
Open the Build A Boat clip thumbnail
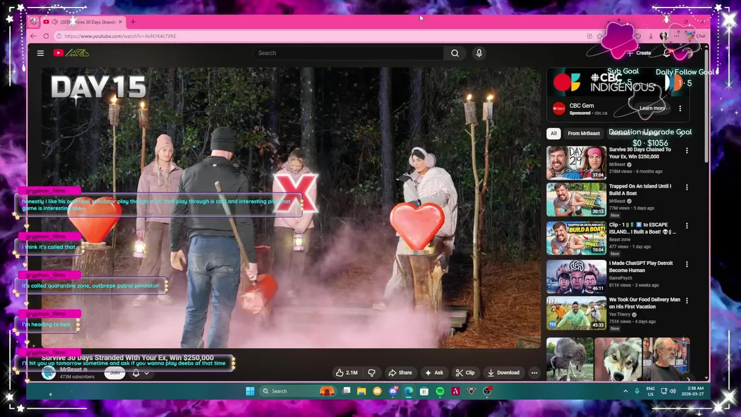tap(576, 237)
